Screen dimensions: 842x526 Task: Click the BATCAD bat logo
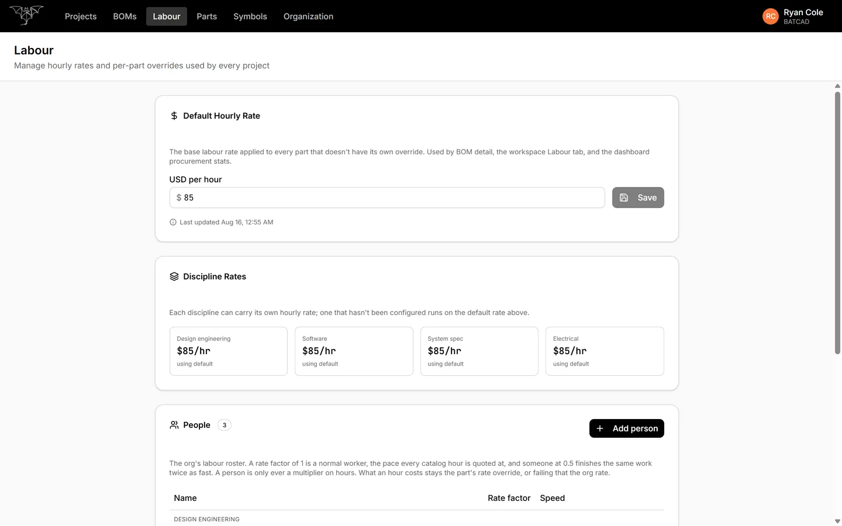coord(26,15)
